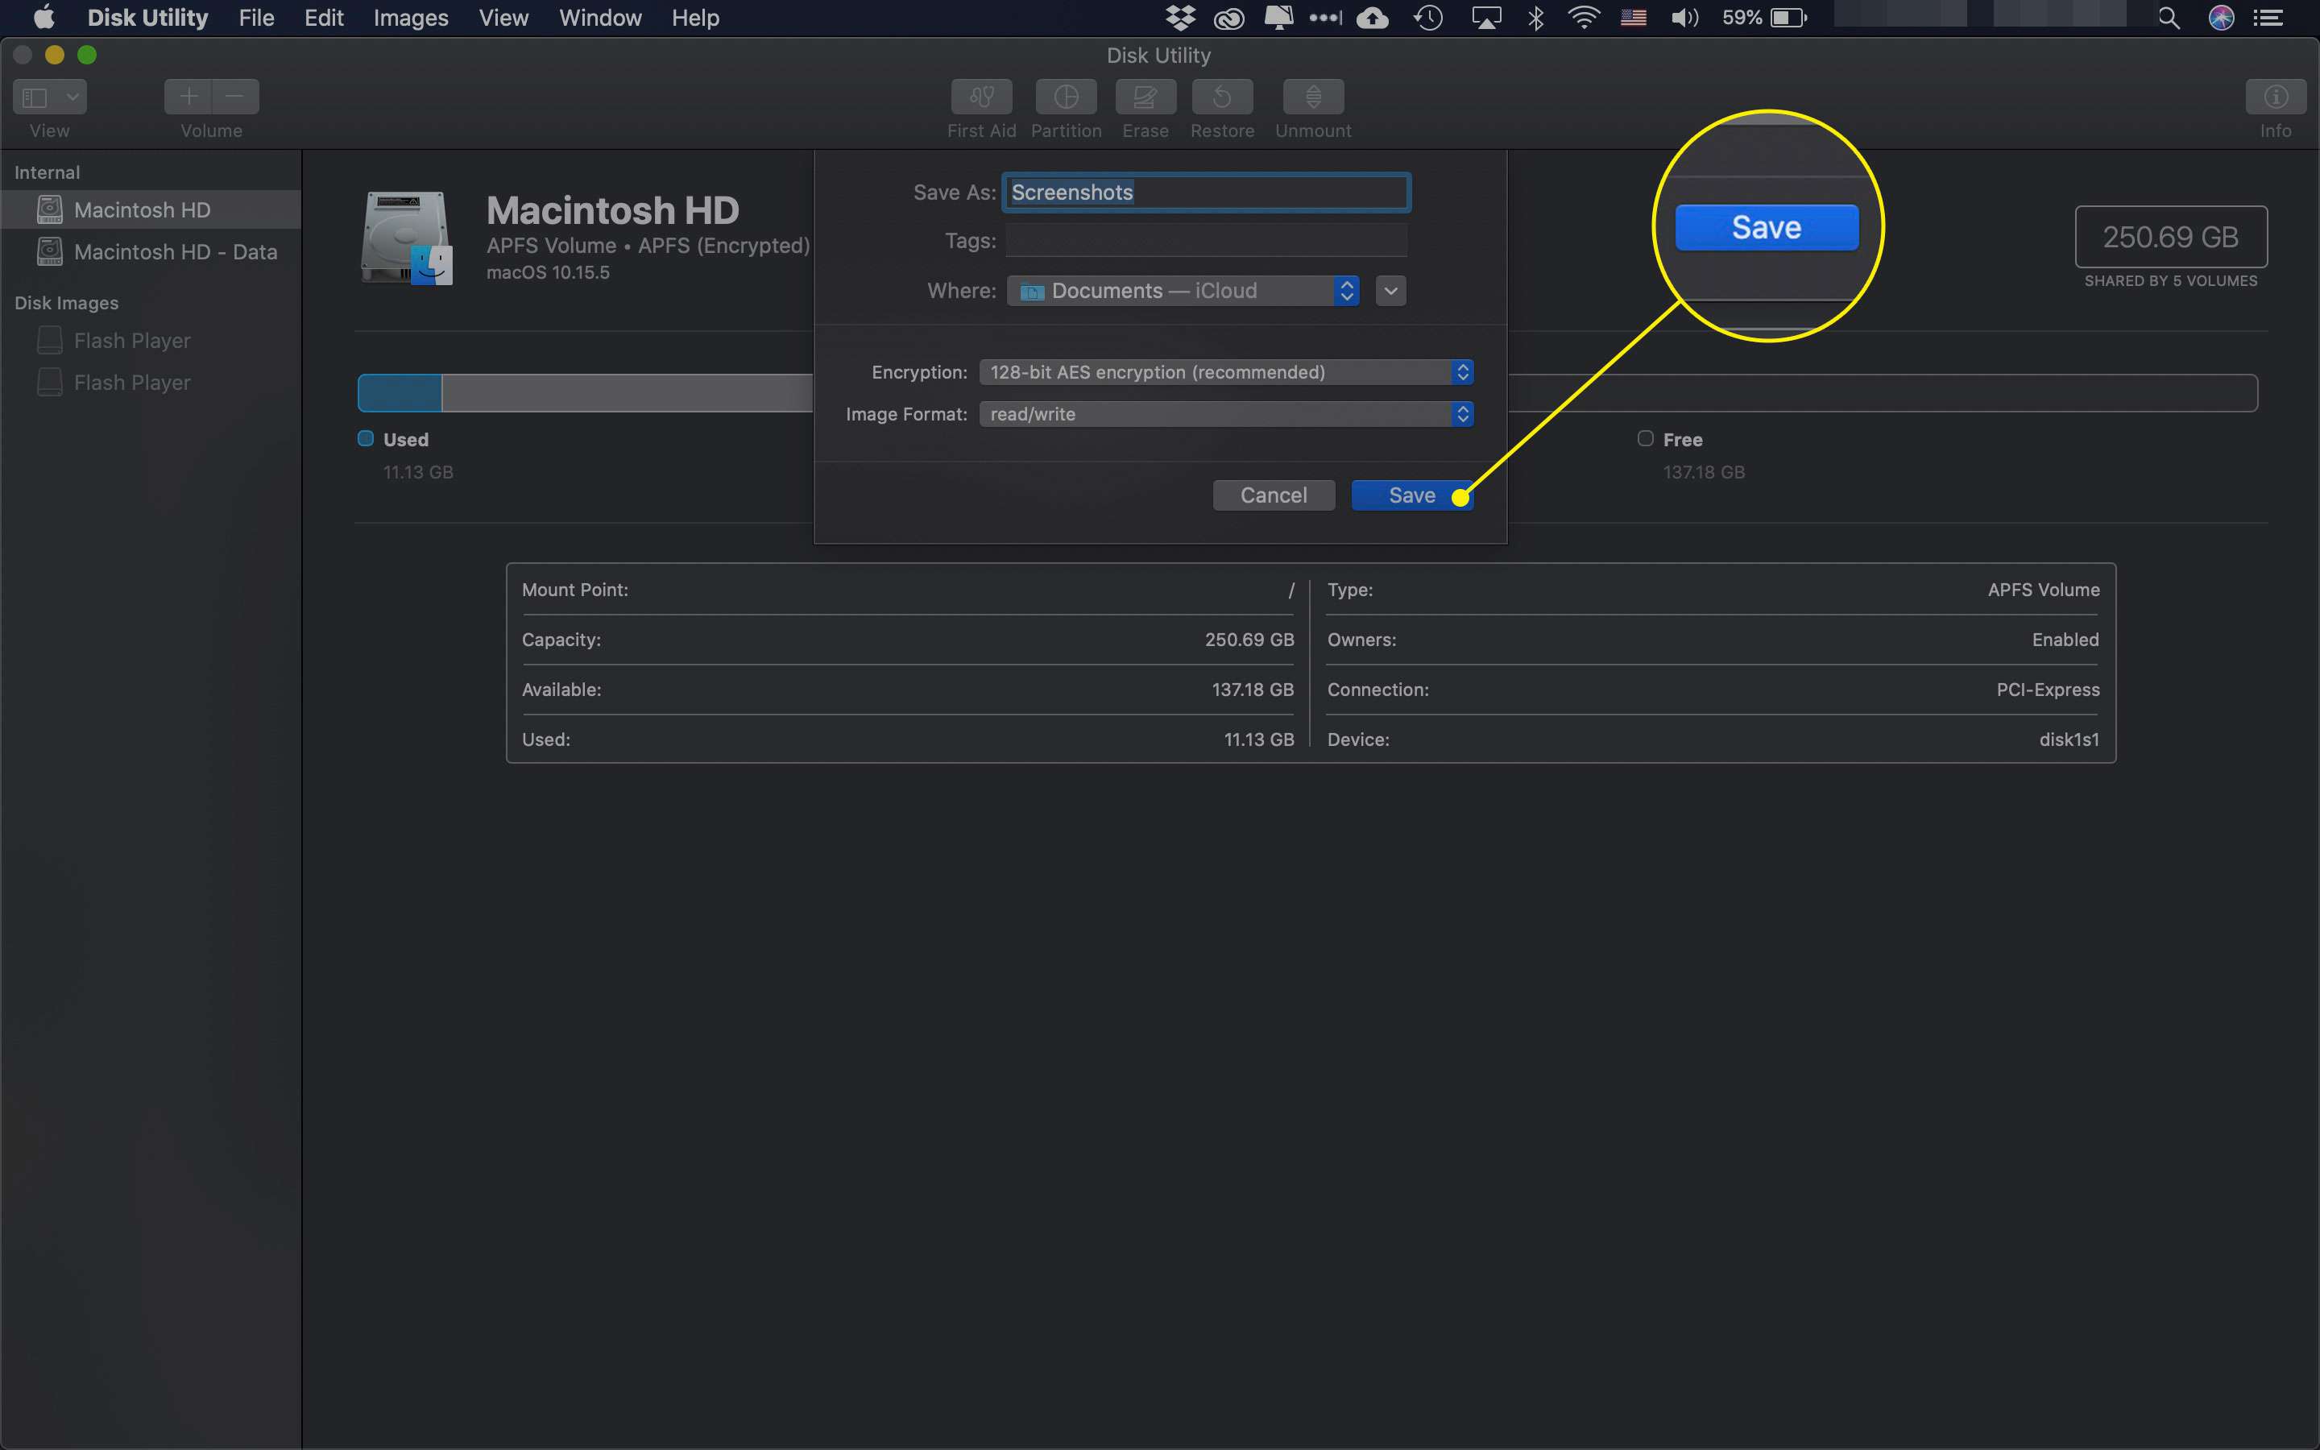
Task: Open Time Machine menu bar icon
Action: (x=1428, y=17)
